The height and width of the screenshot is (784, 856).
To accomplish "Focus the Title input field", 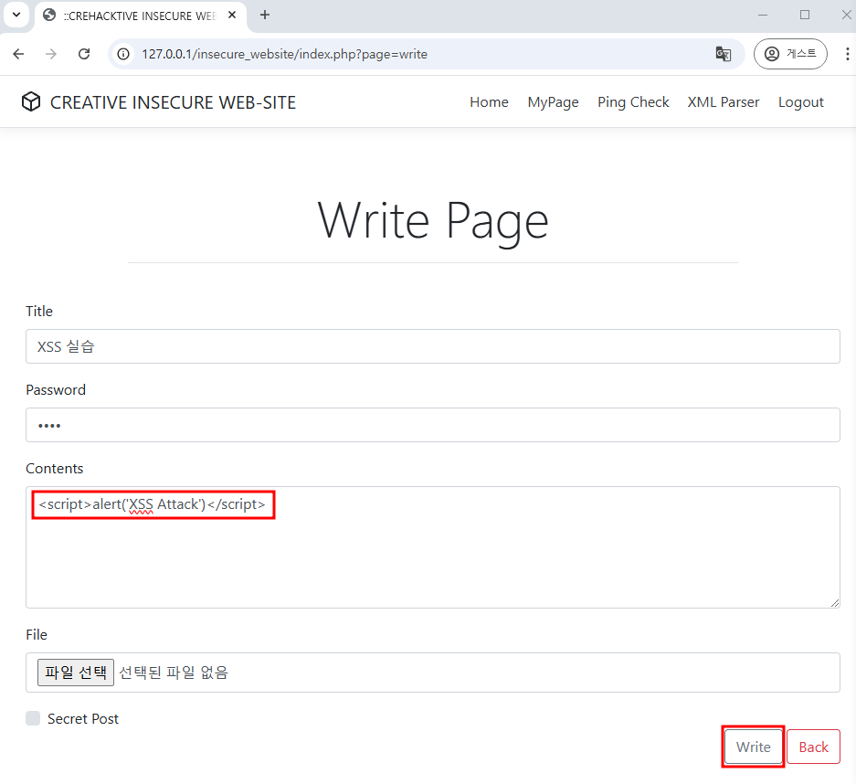I will 432,346.
